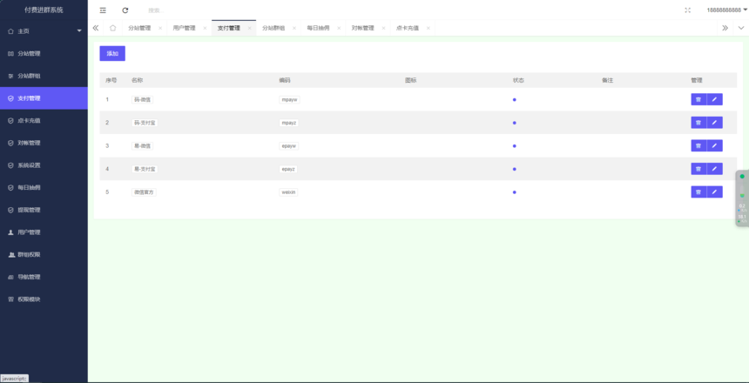749x383 pixels.
Task: Close the 支付管理 tab
Action: 249,28
